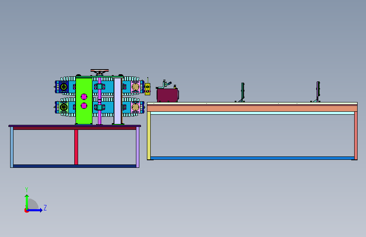Pick the salmon right leg of long table
This screenshot has height=237, width=366.
(x=356, y=135)
